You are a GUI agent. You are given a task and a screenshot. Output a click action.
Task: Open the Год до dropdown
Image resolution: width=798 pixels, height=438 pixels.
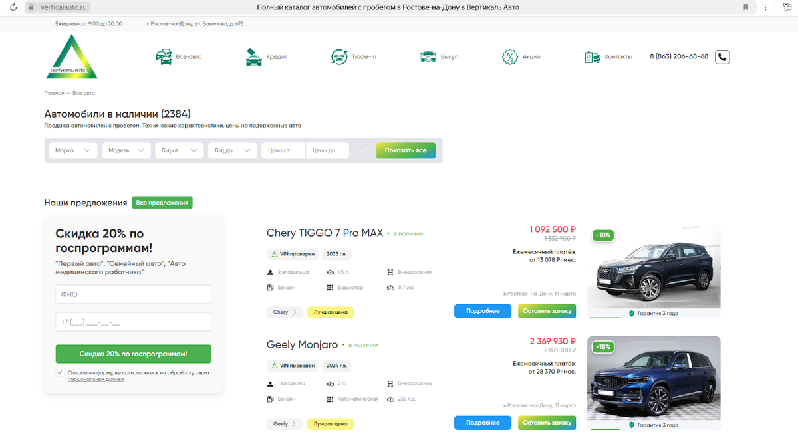tap(232, 151)
